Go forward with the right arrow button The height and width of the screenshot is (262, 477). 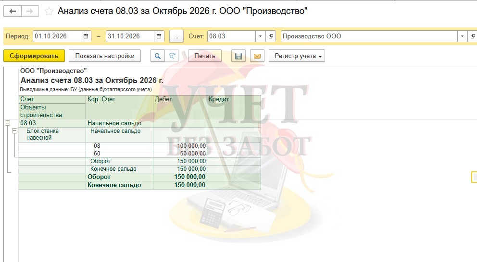(30, 12)
